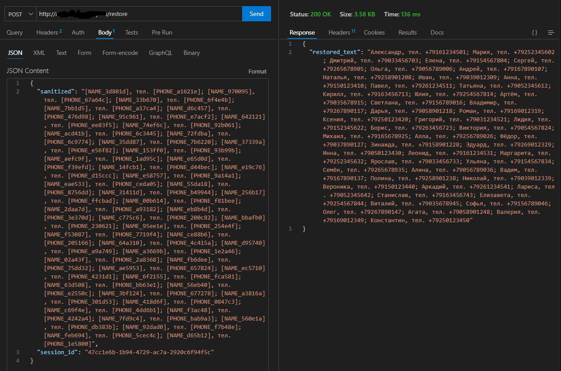The image size is (561, 371).
Task: Open the Docs tab
Action: click(437, 33)
